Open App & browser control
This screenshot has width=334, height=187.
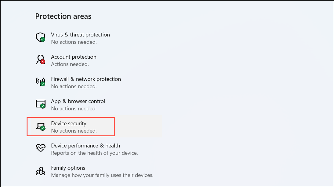point(78,101)
